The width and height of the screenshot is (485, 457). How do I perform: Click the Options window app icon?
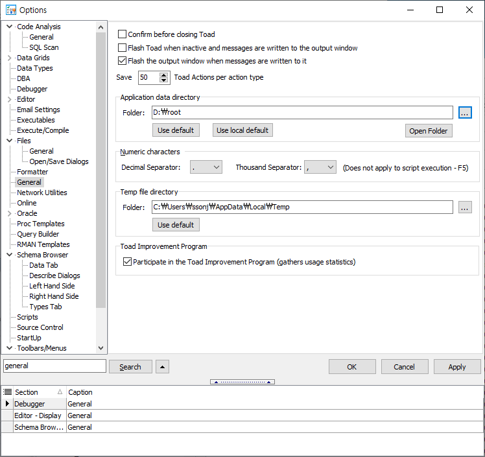click(x=11, y=10)
